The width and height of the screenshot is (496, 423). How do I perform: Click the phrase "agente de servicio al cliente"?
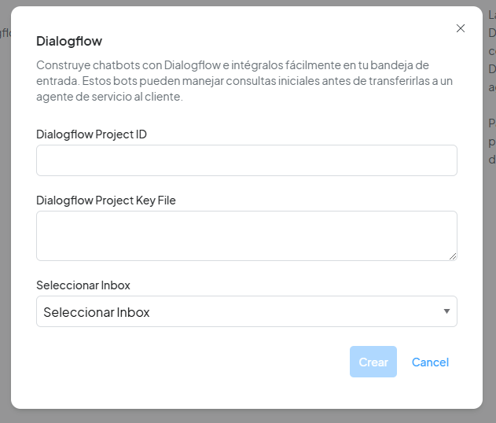[109, 97]
